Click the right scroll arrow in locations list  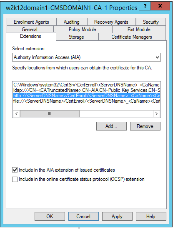[156, 113]
